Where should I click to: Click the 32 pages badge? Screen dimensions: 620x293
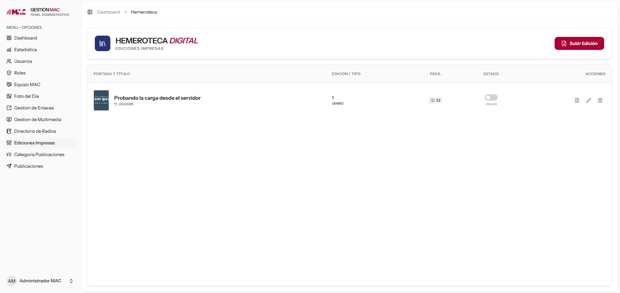tap(435, 100)
